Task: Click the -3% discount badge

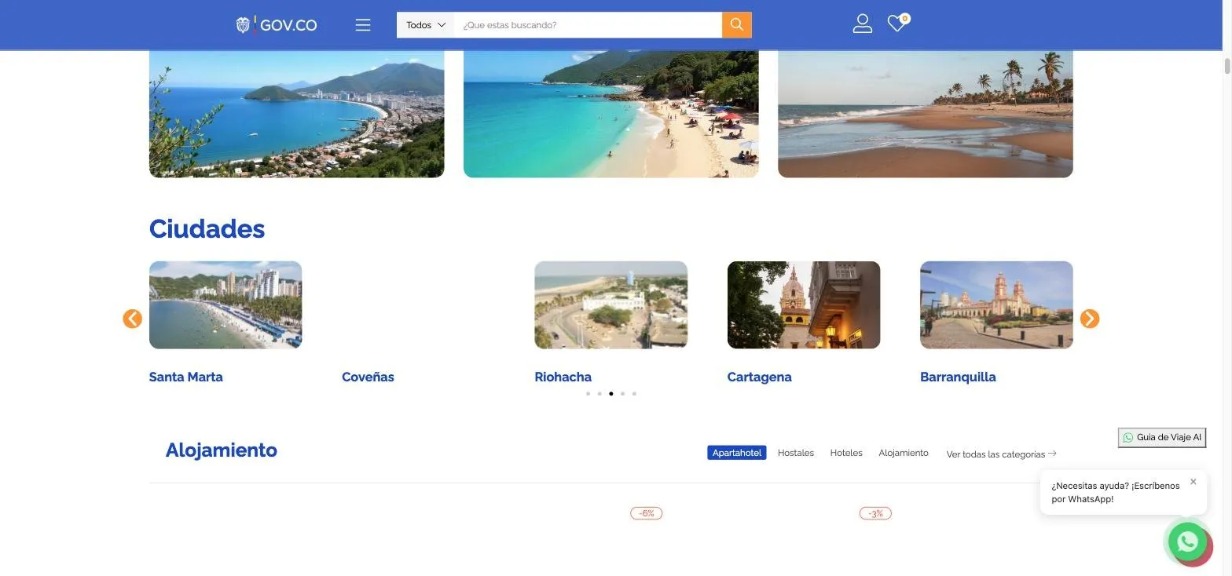Action: click(875, 513)
